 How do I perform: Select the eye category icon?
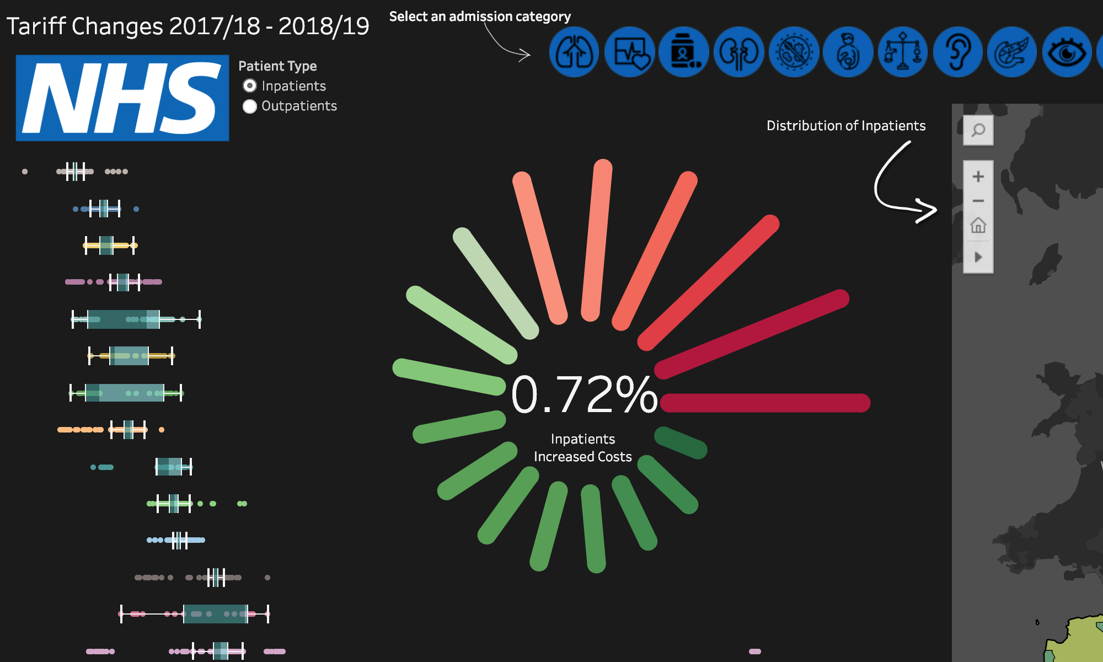pyautogui.click(x=1067, y=52)
